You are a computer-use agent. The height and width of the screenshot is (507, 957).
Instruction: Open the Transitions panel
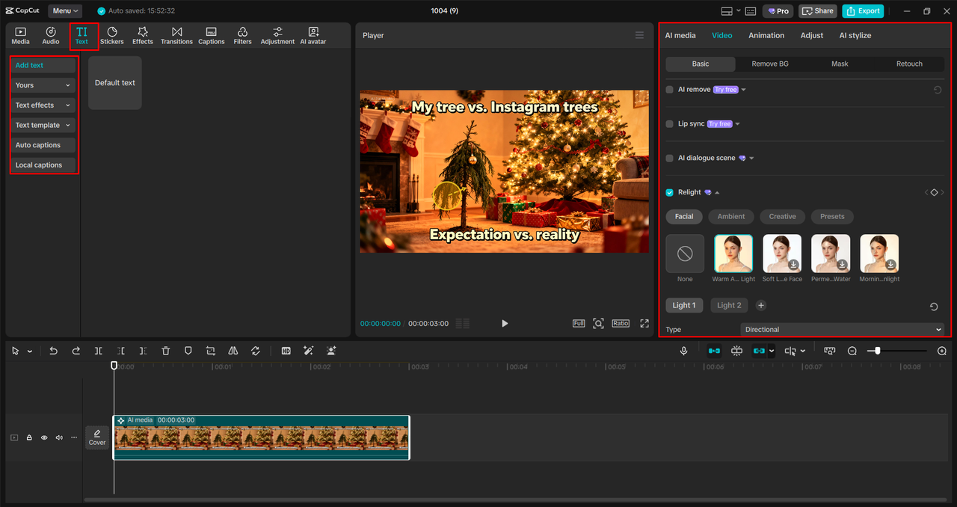coord(176,34)
